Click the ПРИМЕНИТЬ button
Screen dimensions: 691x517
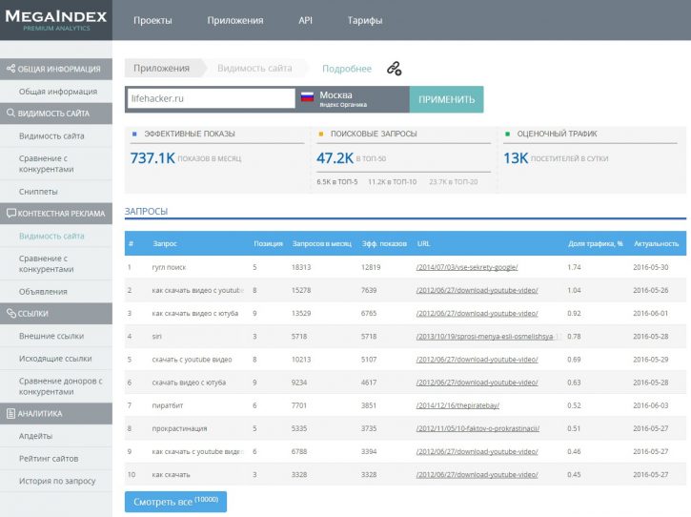(x=446, y=99)
